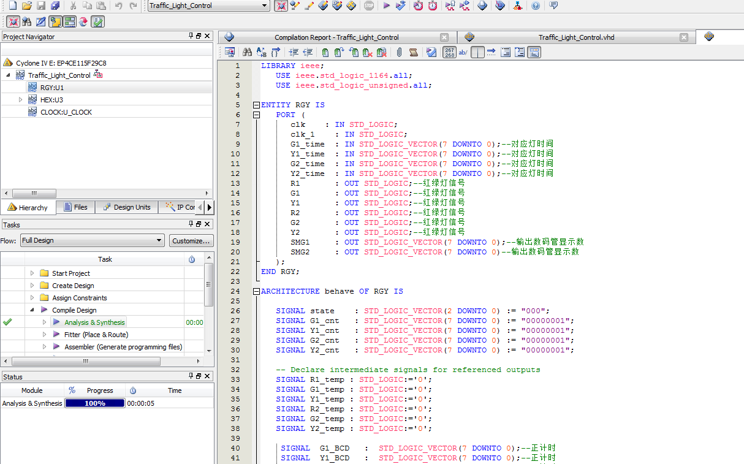Collapse the ARCHITECTURE behave code fold

tap(256, 291)
